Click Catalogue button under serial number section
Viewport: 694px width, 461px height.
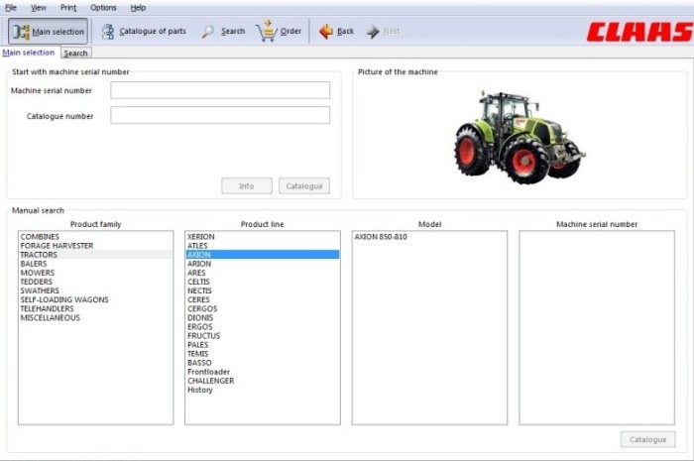pos(304,185)
